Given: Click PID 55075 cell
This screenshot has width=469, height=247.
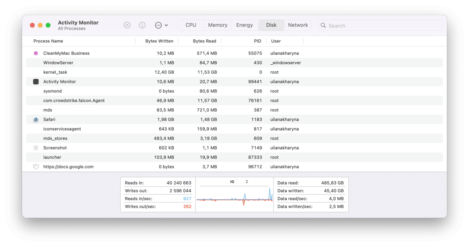Looking at the screenshot, I should tap(255, 53).
